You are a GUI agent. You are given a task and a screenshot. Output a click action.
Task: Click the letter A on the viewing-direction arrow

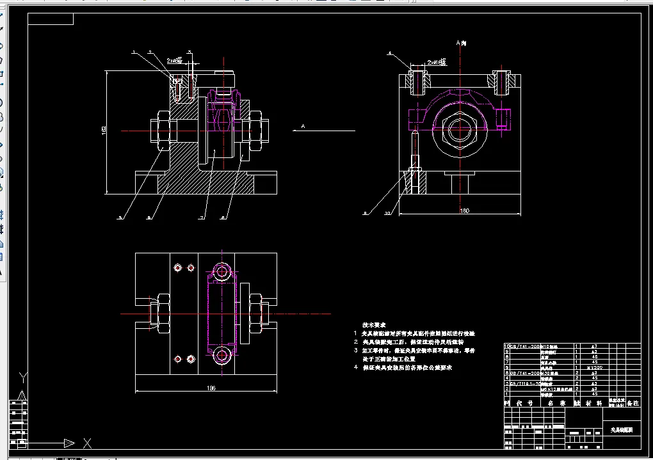(303, 126)
